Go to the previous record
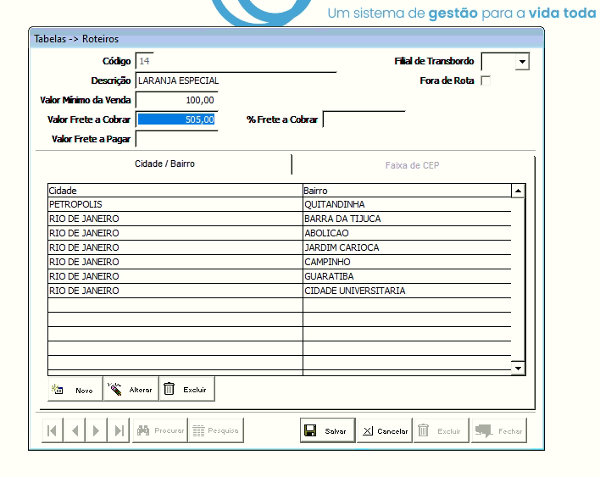The image size is (600, 477). (x=75, y=430)
